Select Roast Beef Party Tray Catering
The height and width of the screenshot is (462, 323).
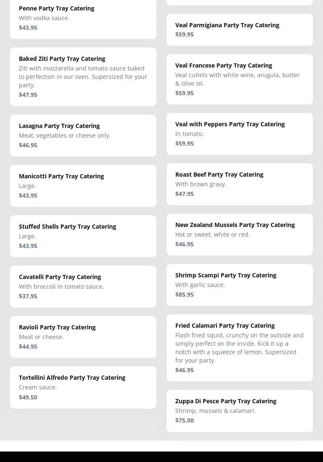tap(240, 184)
